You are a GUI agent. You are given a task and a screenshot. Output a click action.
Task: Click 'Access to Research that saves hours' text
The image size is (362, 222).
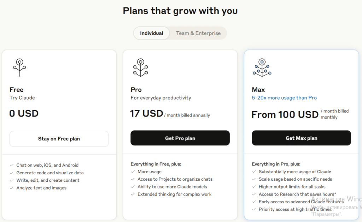tap(297, 194)
